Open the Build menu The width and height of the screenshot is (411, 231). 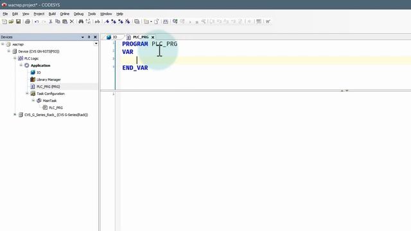click(52, 14)
